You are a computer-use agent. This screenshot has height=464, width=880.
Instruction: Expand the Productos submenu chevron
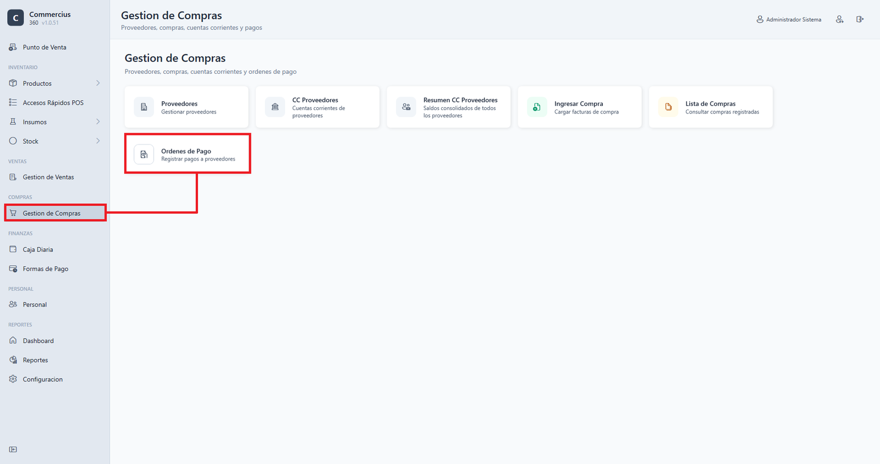tap(98, 83)
